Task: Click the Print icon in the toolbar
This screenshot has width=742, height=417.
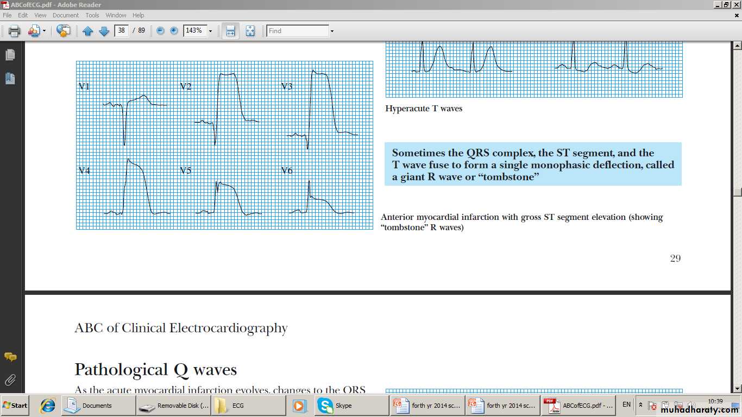Action: coord(14,31)
